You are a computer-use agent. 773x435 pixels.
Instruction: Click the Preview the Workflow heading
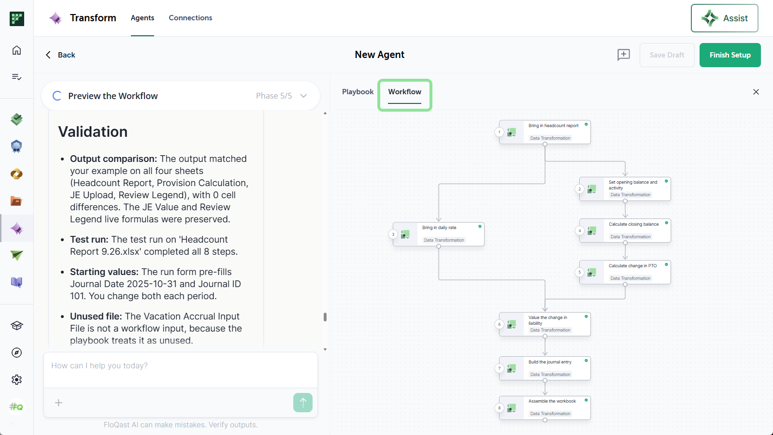[x=113, y=96]
